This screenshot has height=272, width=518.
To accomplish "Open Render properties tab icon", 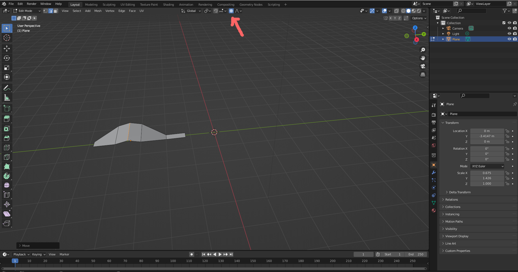I will pos(434,115).
